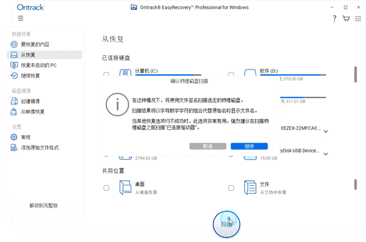Click the round 扫描 scan button
Screen dimensions: 366x242
coord(226,224)
